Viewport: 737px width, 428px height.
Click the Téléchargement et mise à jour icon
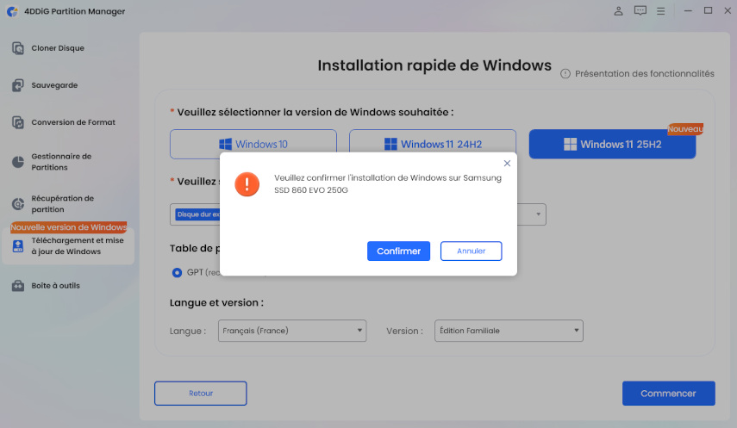click(18, 246)
